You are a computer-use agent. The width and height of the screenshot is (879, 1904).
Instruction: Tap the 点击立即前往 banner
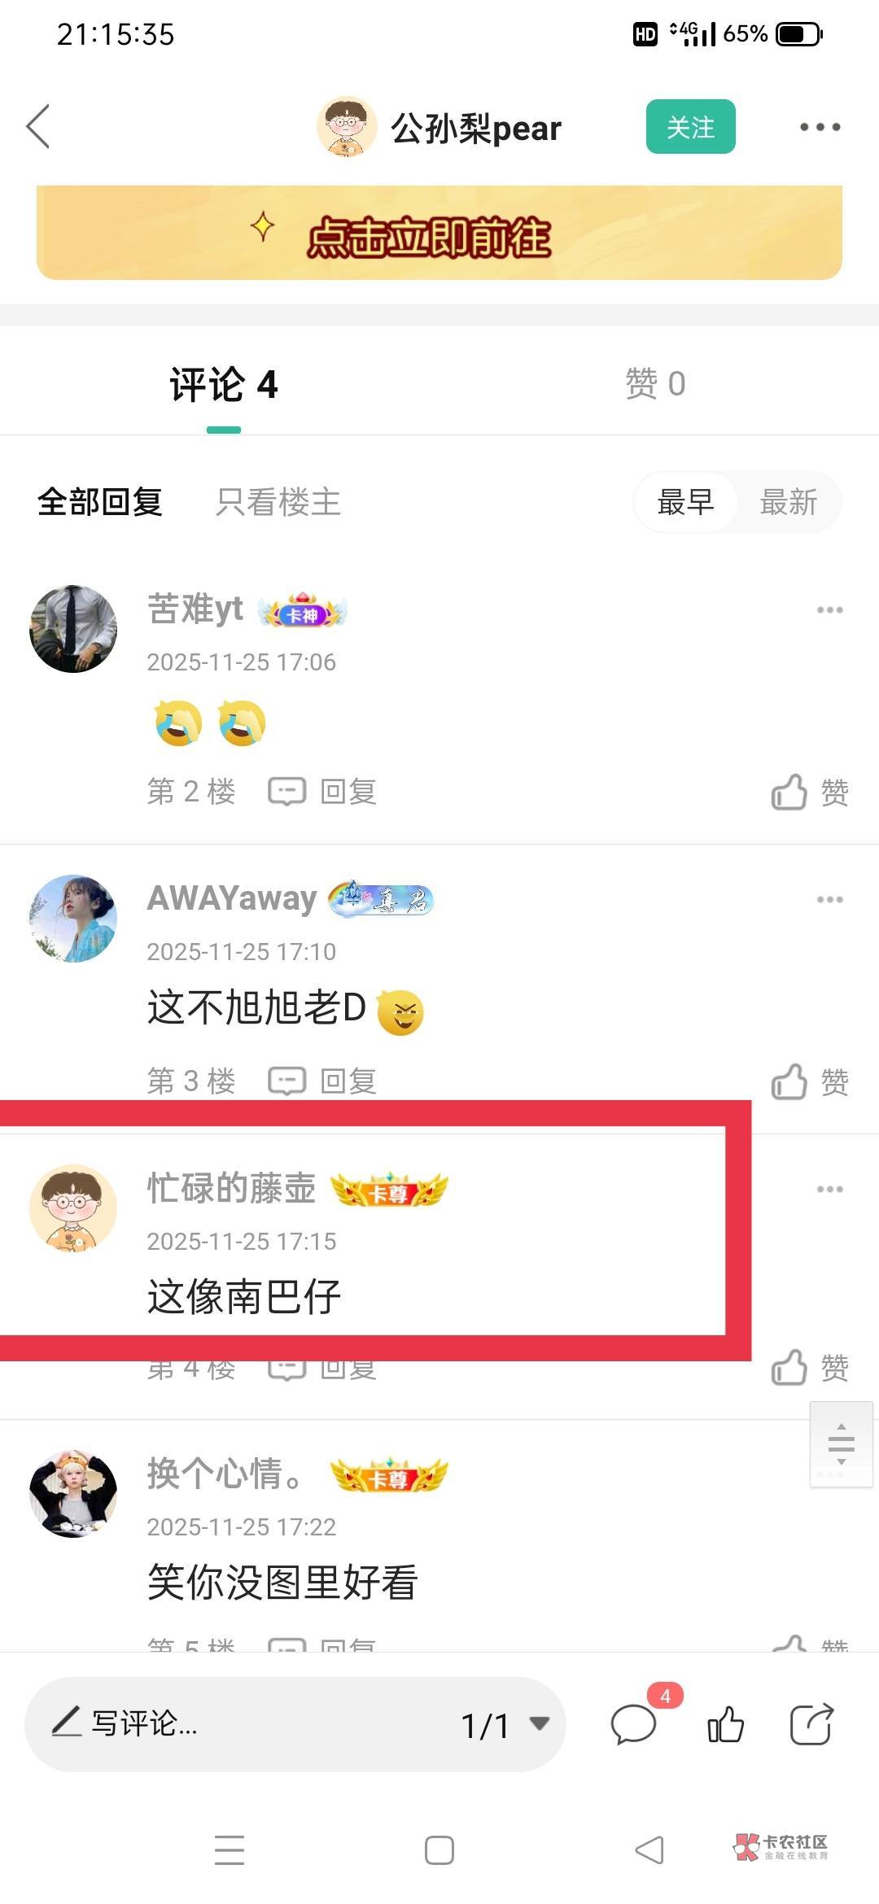point(439,233)
